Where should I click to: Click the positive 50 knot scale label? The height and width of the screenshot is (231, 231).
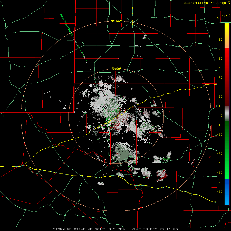pyautogui.click(x=220, y=68)
